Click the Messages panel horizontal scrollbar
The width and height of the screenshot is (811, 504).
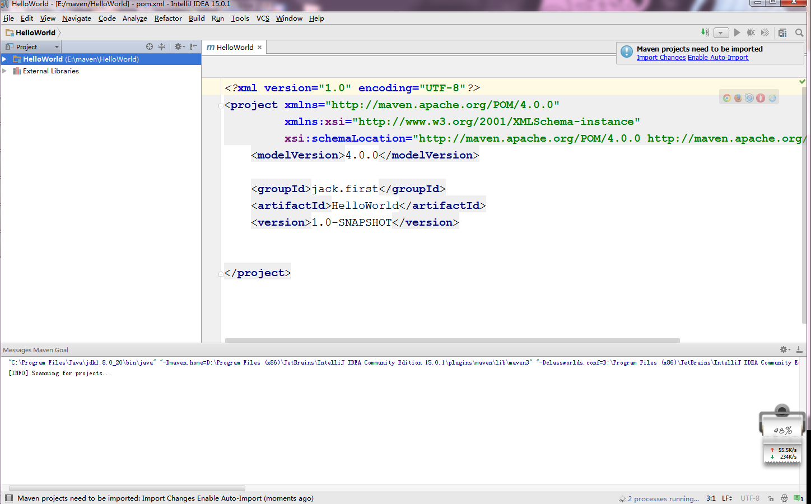127,488
